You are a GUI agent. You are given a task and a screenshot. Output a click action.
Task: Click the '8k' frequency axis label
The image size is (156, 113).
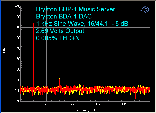[124, 104]
